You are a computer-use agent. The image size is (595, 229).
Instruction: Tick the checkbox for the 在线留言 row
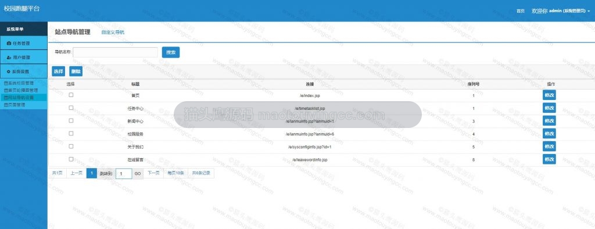[x=71, y=159]
